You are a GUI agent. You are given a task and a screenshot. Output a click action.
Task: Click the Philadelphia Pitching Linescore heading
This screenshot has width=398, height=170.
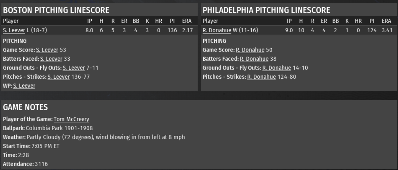(266, 10)
